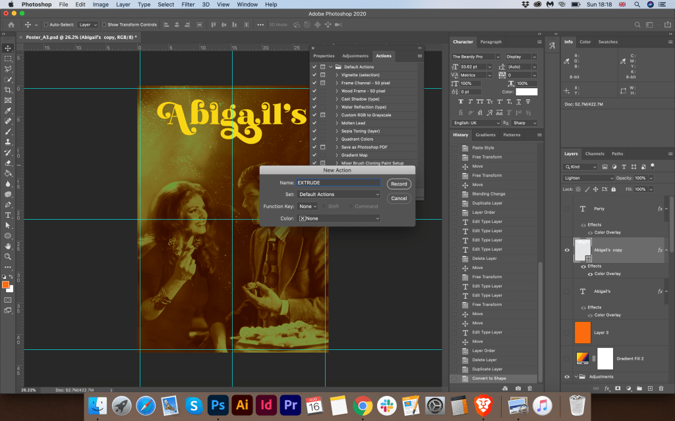Expand the Function Key dropdown
Screen dimensions: 675x421
click(x=308, y=207)
